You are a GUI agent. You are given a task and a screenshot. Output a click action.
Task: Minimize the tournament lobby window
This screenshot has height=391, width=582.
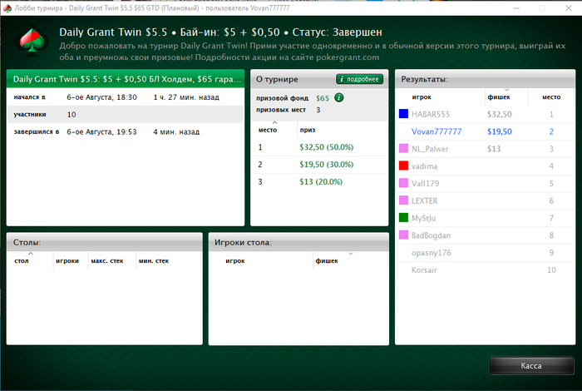coord(516,7)
